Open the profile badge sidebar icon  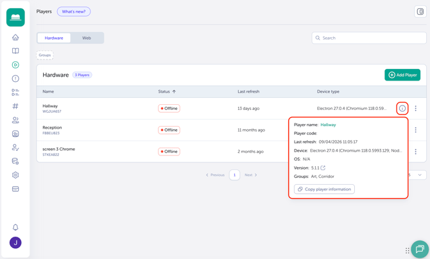pyautogui.click(x=15, y=134)
